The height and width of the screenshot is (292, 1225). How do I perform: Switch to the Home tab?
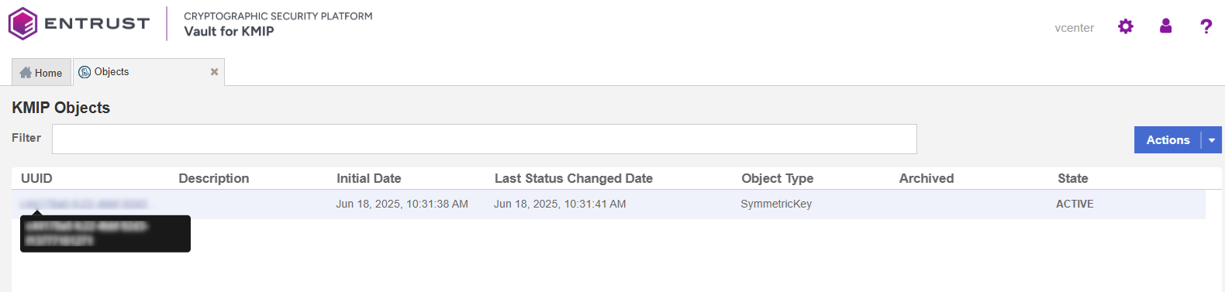point(41,72)
